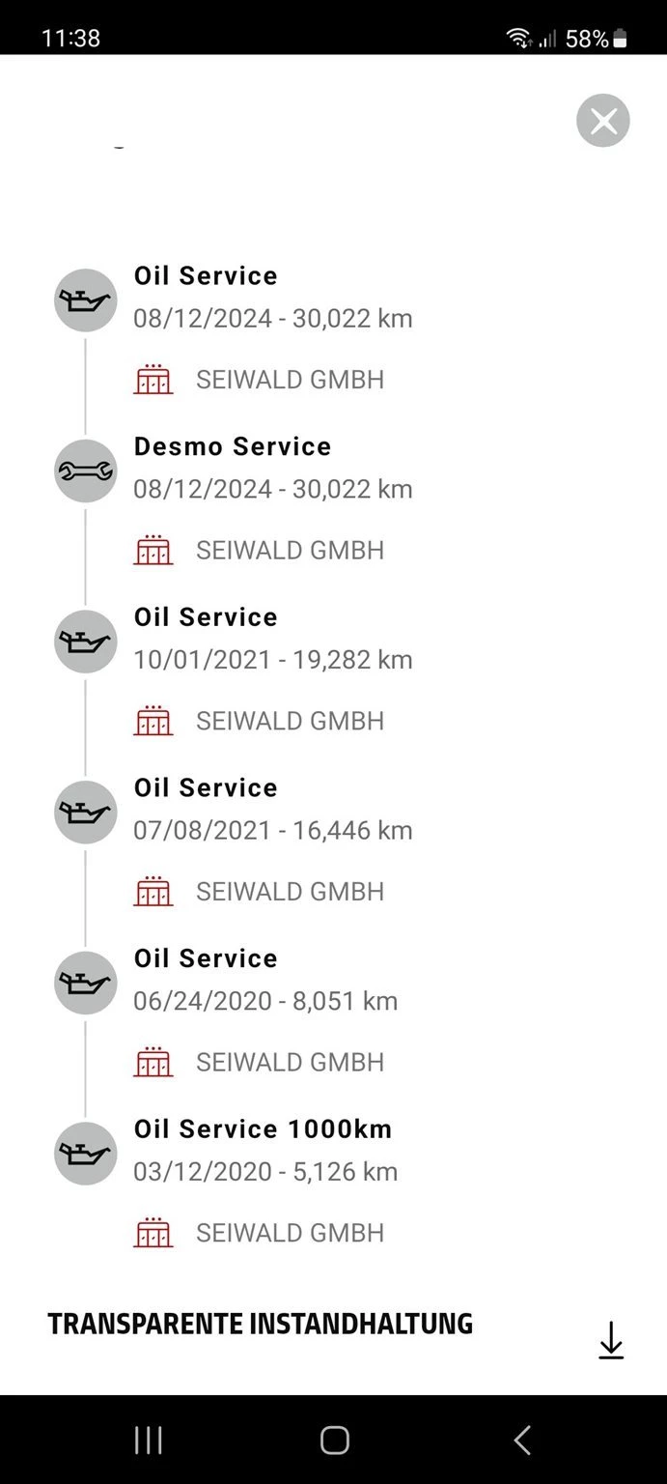Tap the Oil Service 1000km oil can icon

(x=86, y=1154)
